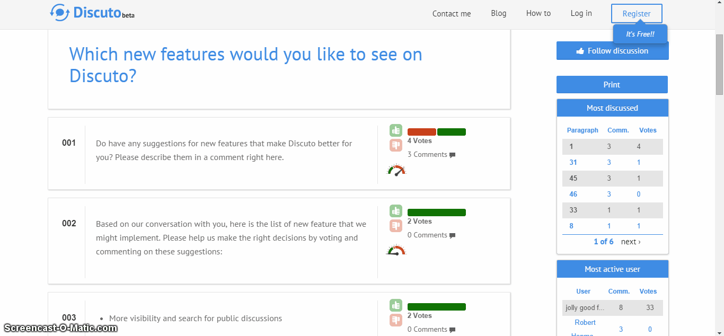
Task: Click paragraph number 002
Action: (x=69, y=224)
